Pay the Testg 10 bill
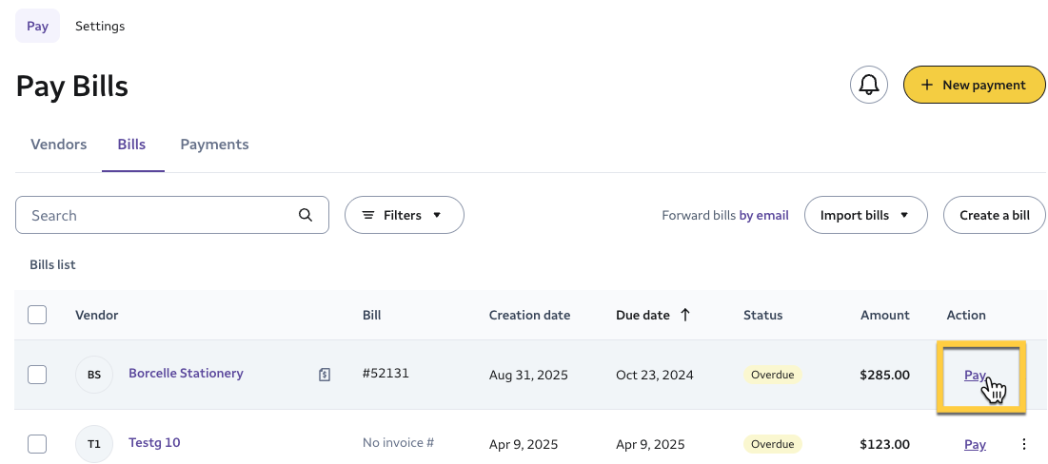 point(975,444)
